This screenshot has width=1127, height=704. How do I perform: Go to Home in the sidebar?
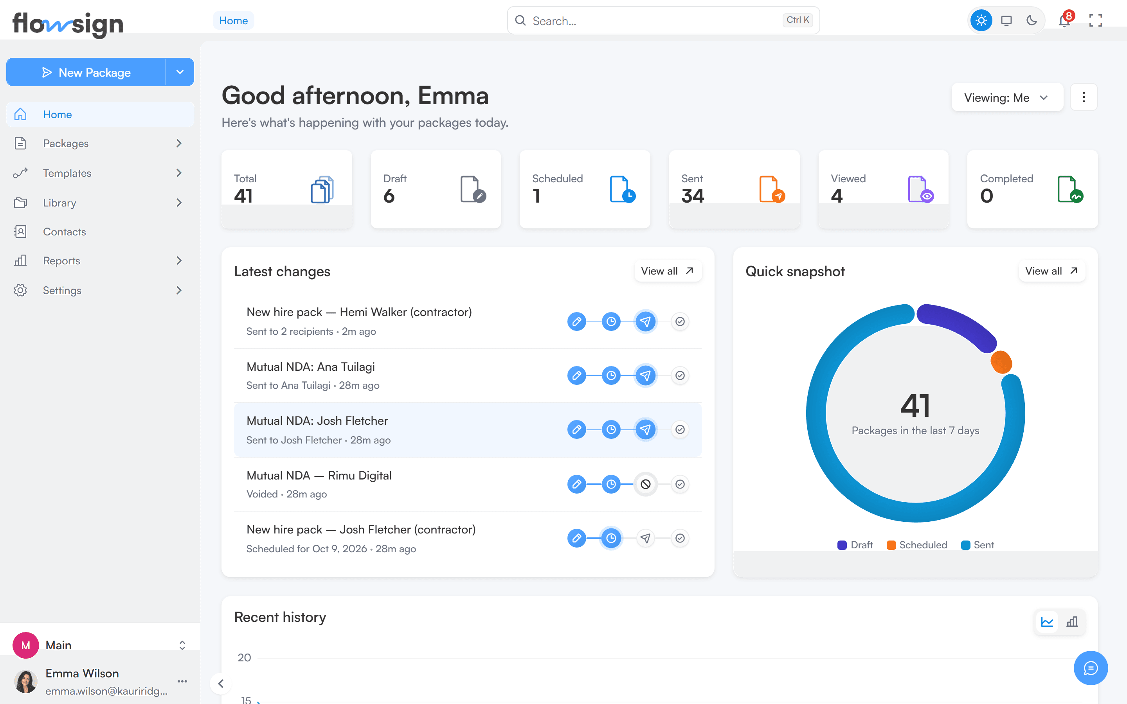click(x=100, y=115)
